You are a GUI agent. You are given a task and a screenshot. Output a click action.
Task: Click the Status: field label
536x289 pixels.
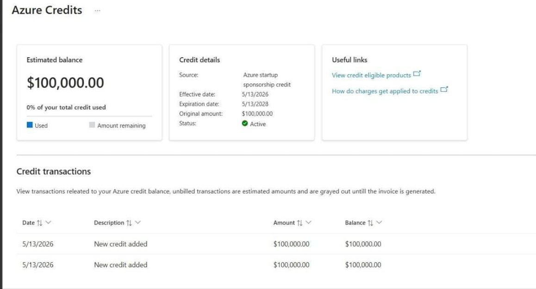coord(187,123)
